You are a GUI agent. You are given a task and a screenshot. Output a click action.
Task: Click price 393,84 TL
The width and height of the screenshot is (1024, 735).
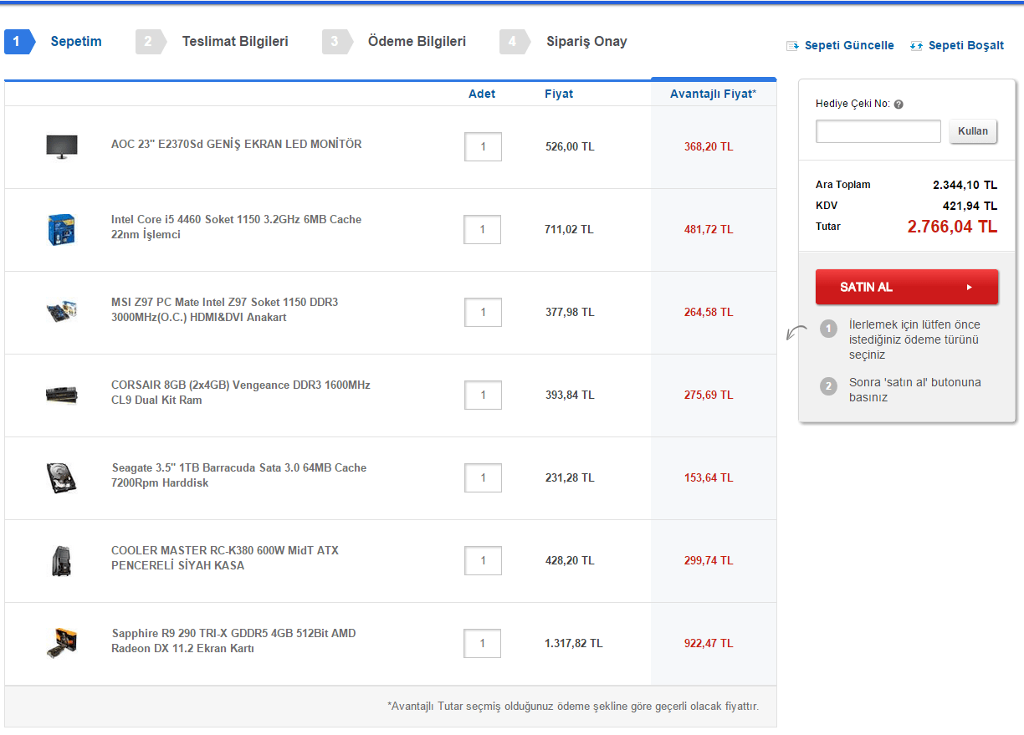[570, 396]
